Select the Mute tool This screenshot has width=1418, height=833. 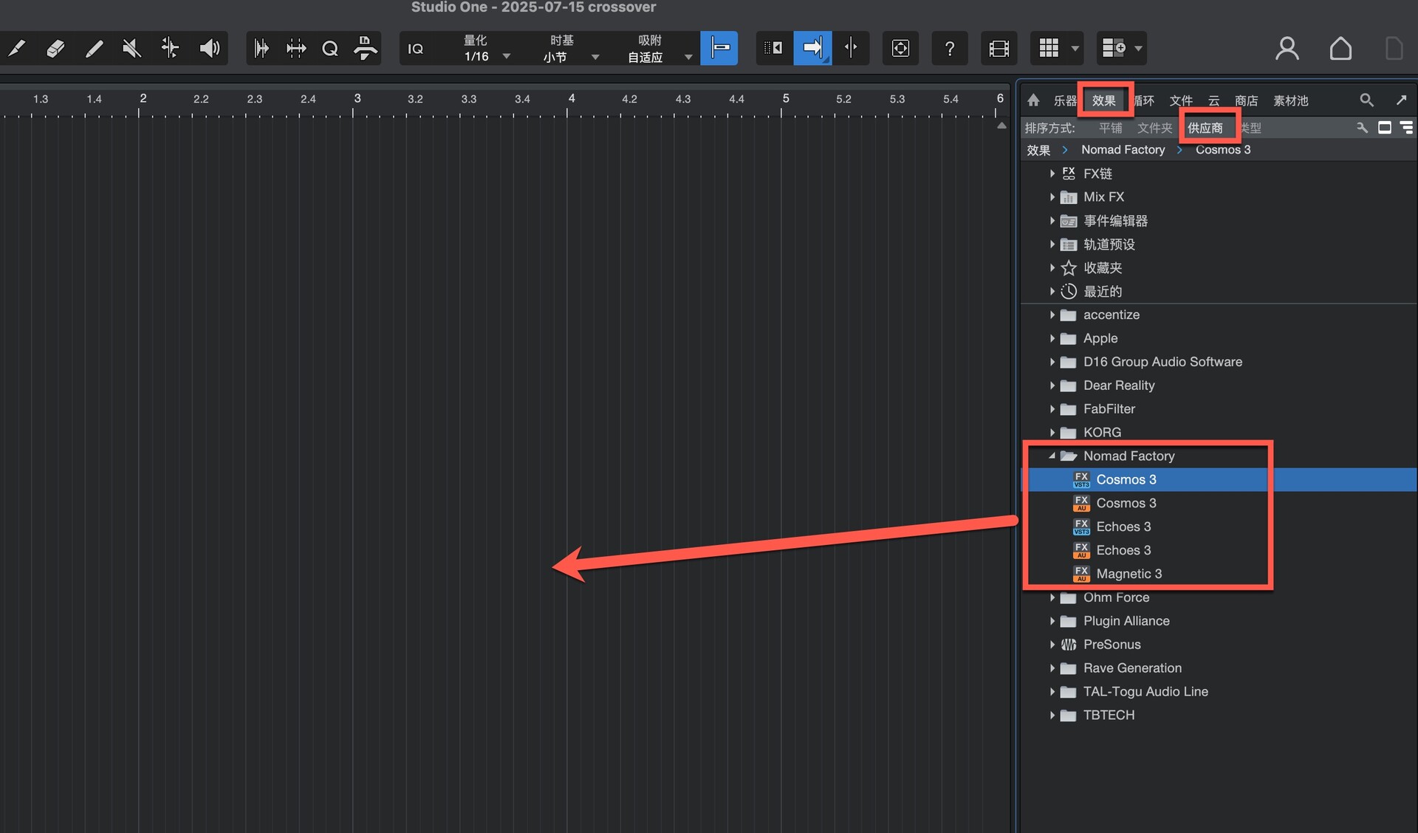pos(132,49)
